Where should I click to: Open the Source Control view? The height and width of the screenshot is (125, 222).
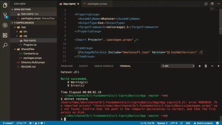point(5,15)
